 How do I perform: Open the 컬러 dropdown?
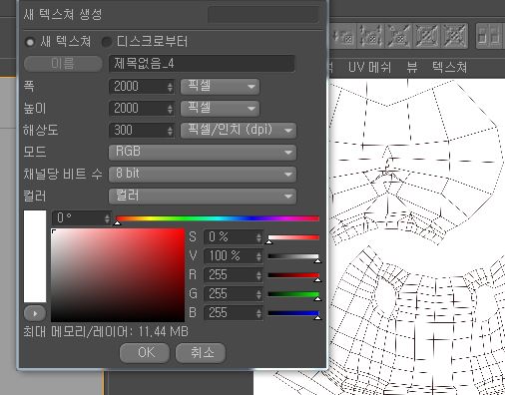click(x=203, y=196)
